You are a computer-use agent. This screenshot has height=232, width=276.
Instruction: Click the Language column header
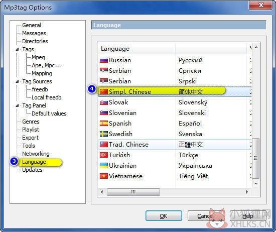coord(136,49)
